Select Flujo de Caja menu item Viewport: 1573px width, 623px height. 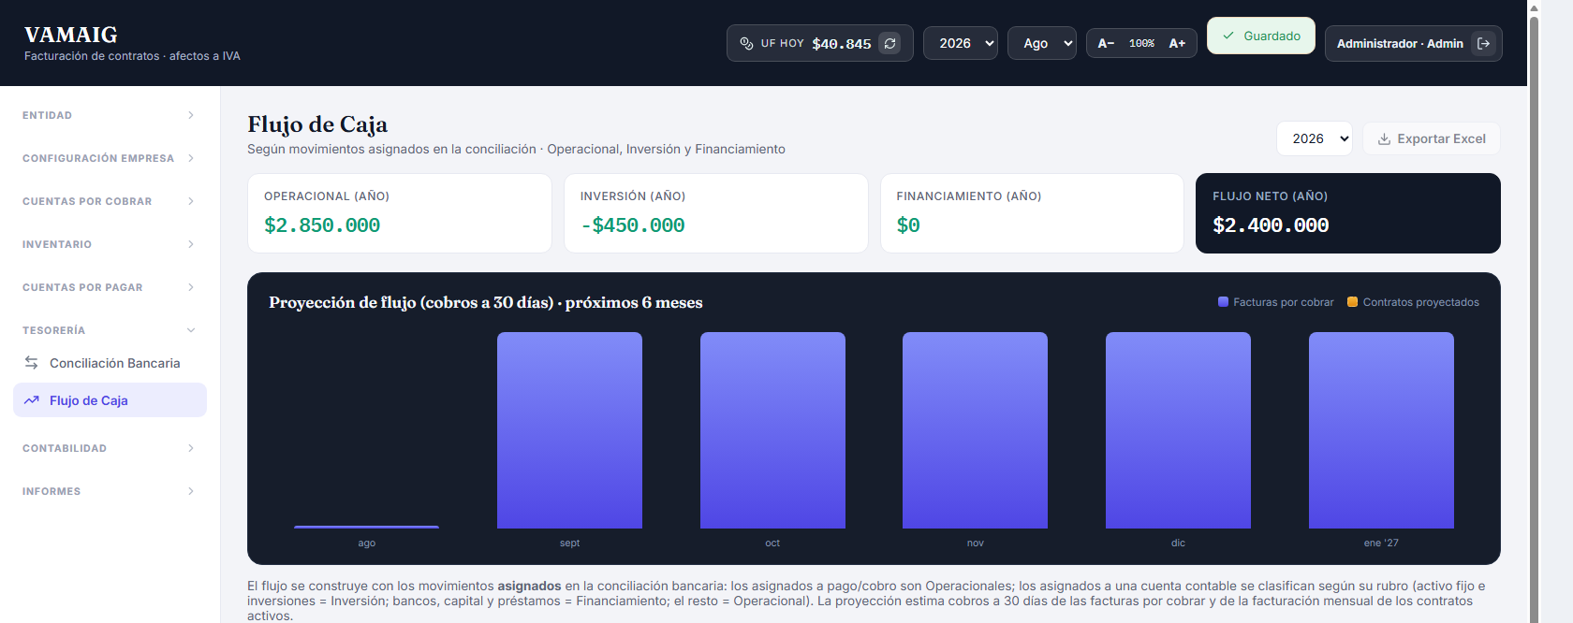point(110,400)
